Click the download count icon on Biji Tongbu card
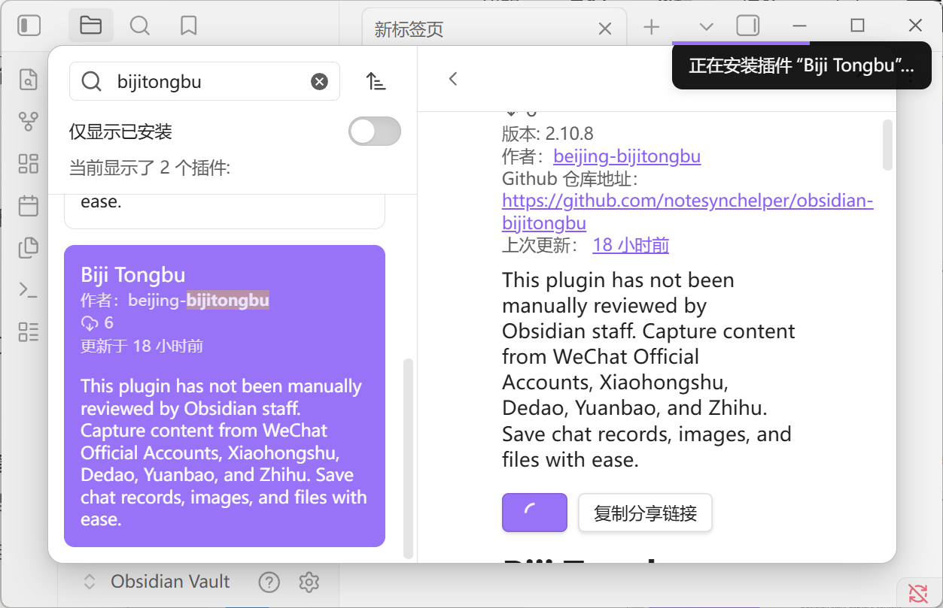The width and height of the screenshot is (943, 608). pos(90,323)
